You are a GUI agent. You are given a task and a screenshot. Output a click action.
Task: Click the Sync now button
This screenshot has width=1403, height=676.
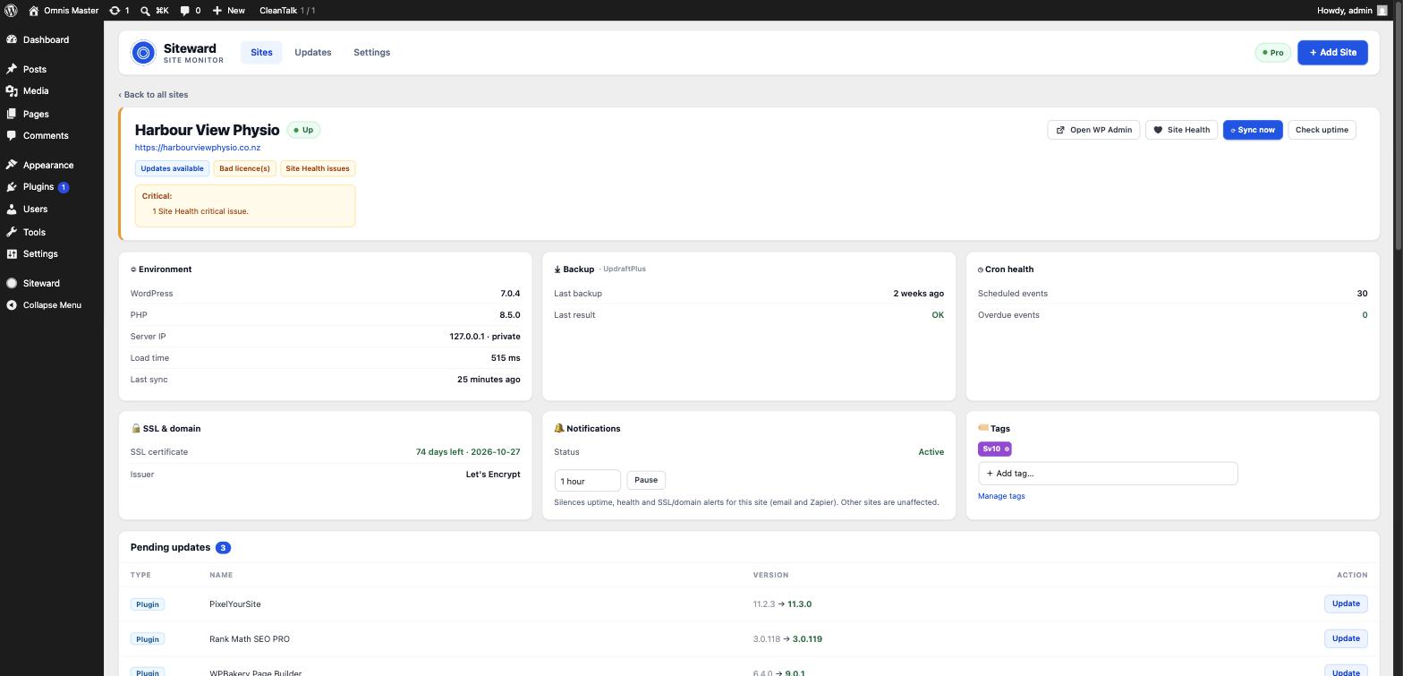tap(1253, 130)
